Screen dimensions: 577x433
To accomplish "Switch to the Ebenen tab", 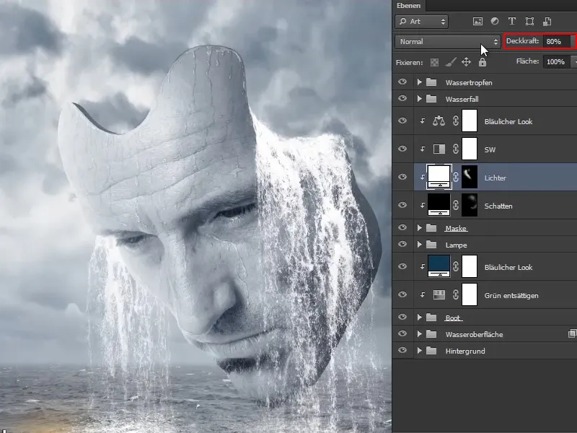I will [x=408, y=6].
